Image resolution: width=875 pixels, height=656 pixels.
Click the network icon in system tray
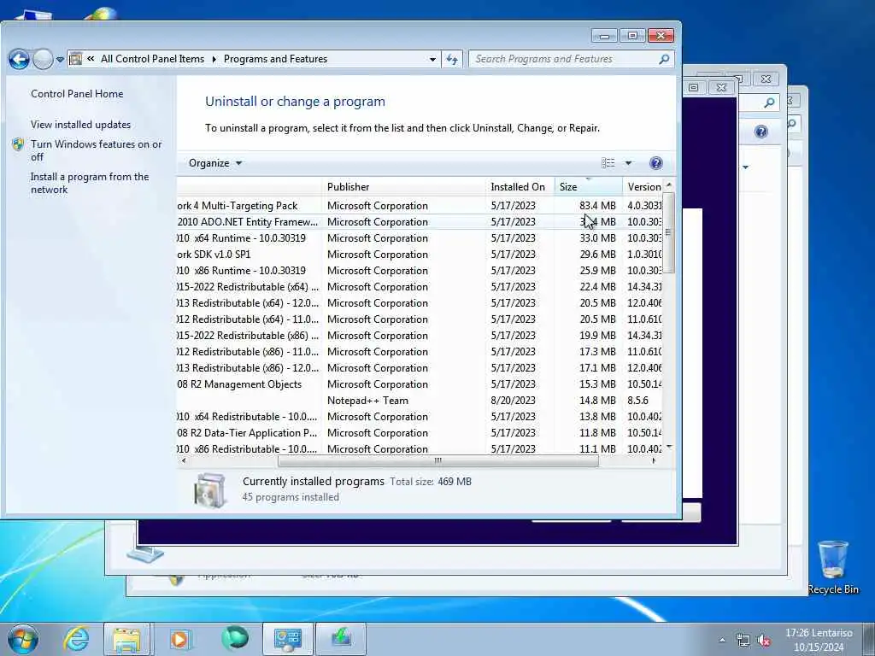coord(743,641)
